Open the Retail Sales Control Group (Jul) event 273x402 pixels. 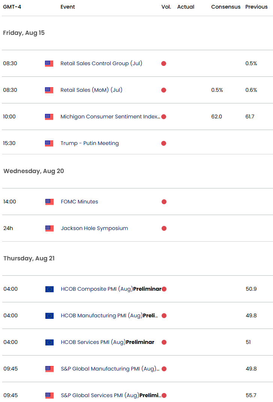(101, 63)
